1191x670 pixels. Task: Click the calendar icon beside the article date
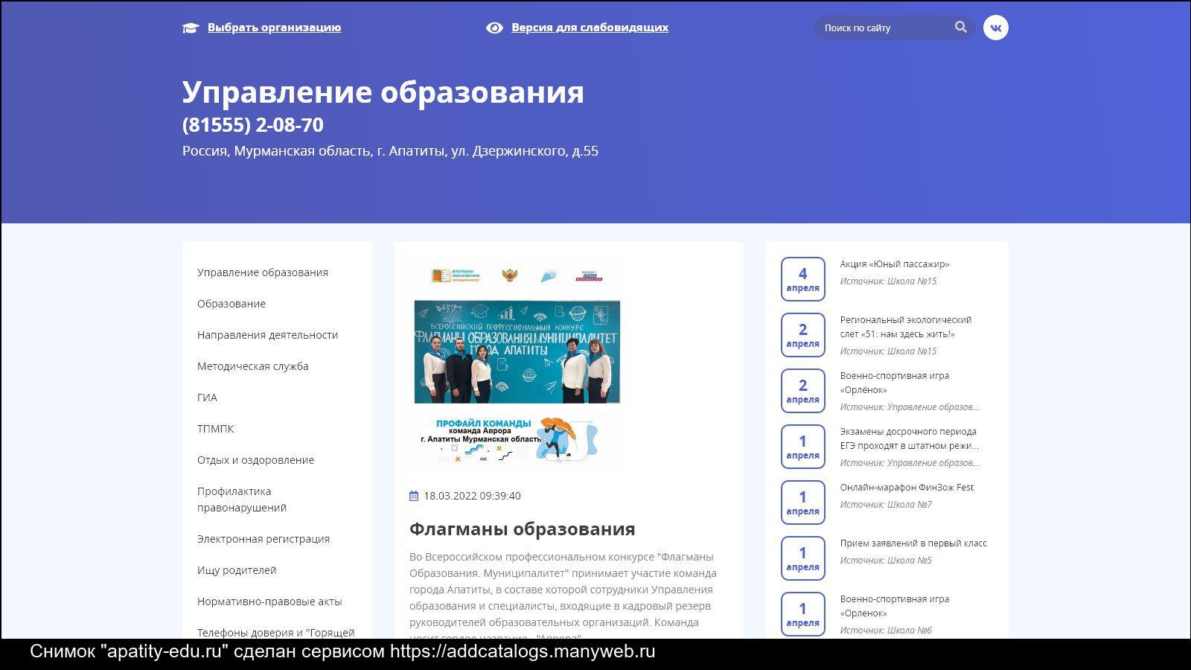click(414, 496)
